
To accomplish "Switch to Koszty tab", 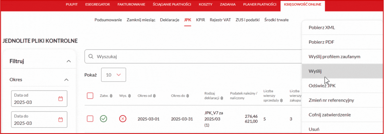I will 205,5.
